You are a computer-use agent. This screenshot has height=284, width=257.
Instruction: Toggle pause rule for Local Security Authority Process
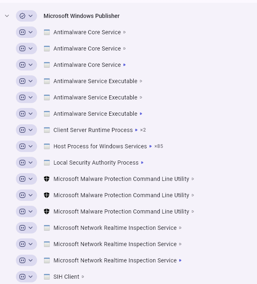(x=22, y=163)
